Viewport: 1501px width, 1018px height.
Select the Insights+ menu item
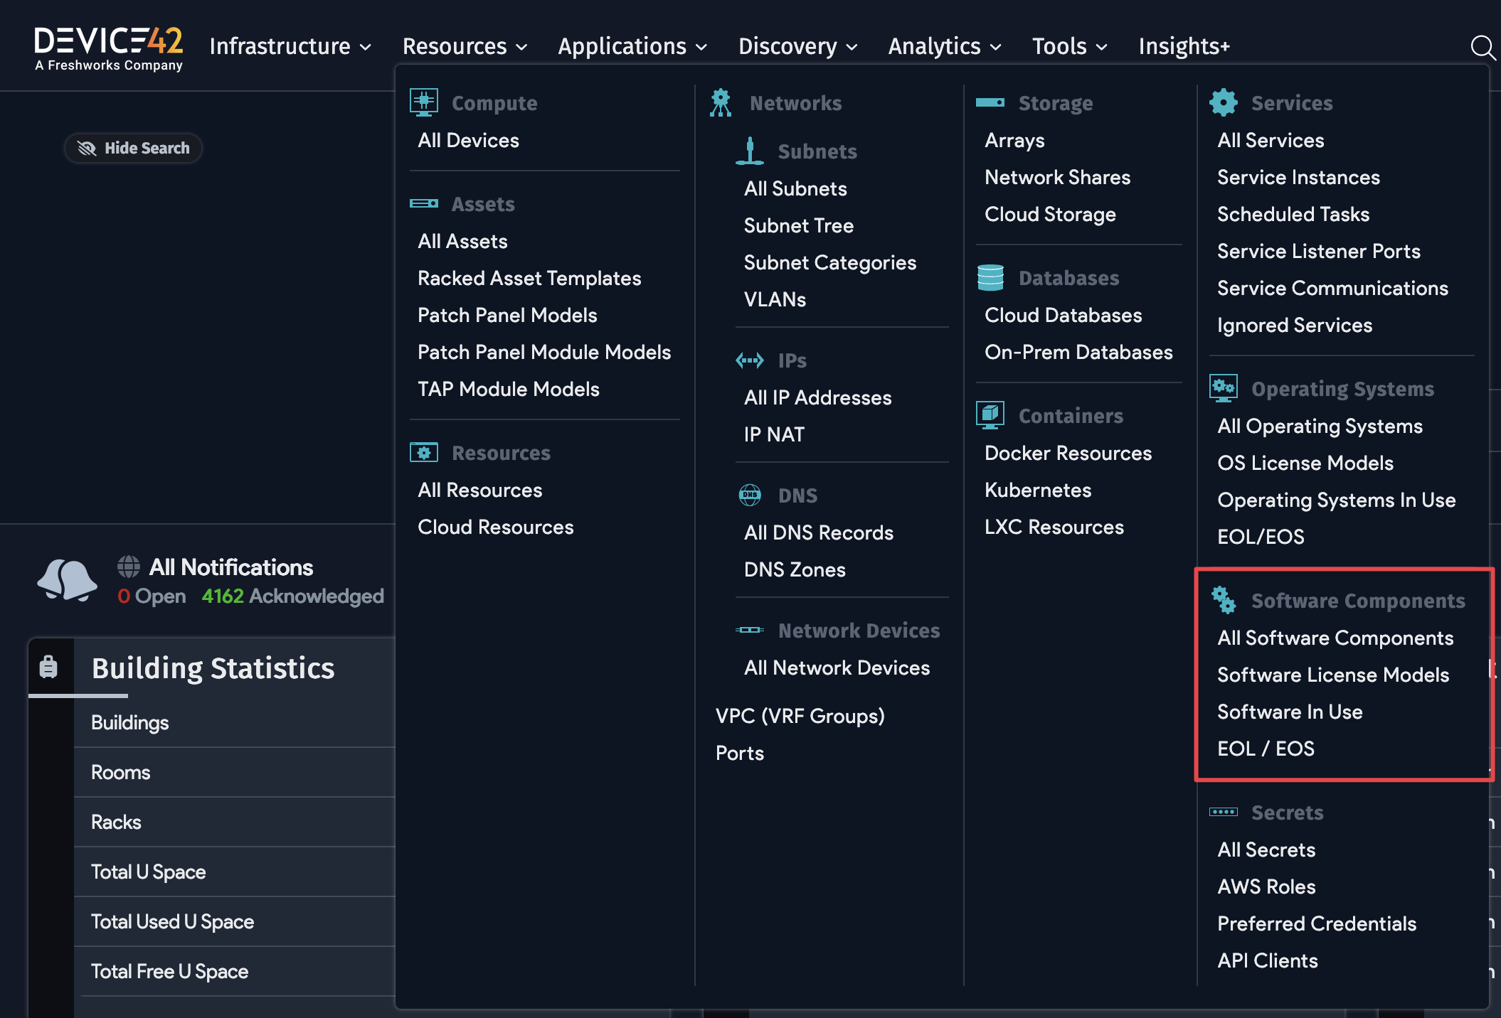click(1183, 46)
